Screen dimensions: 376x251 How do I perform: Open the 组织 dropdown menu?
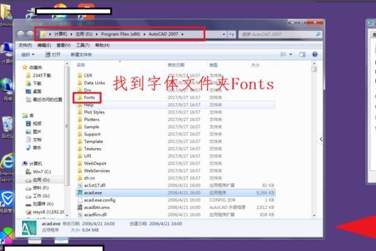pos(29,55)
